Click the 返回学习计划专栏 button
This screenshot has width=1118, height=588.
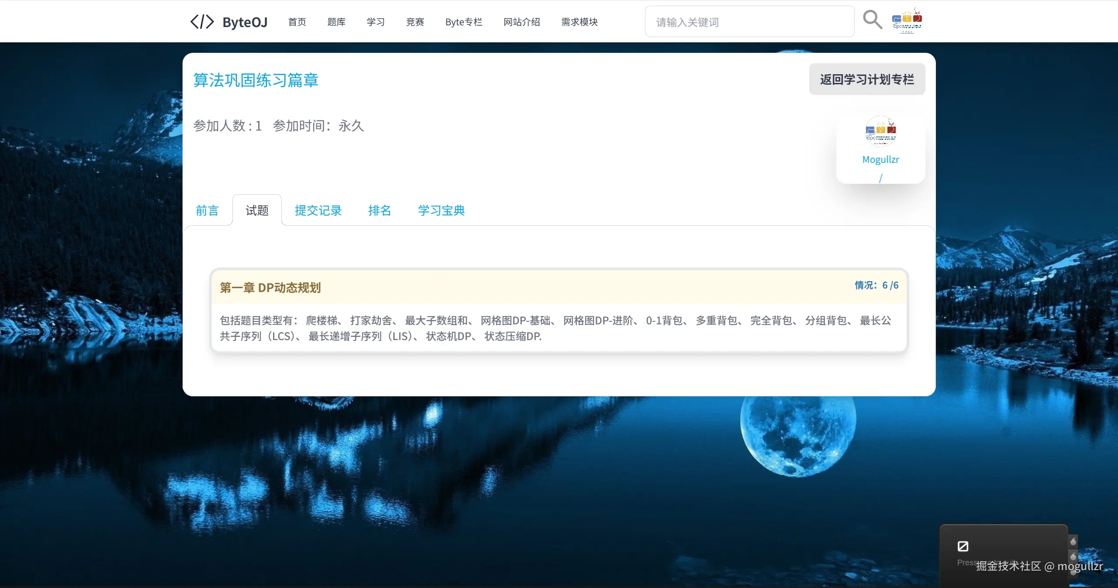(x=867, y=79)
